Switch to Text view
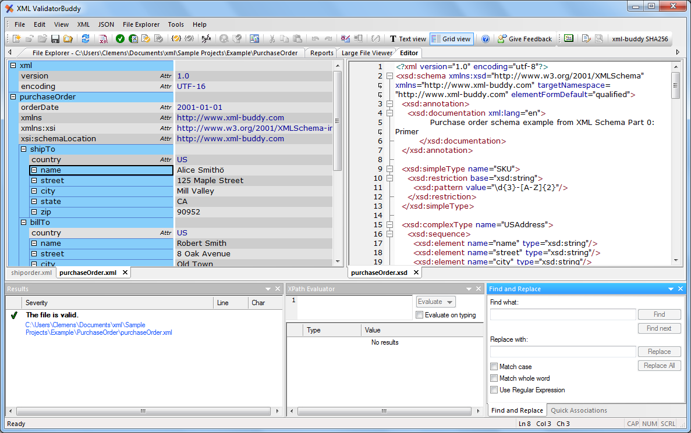Viewport: 691px width, 433px height. click(407, 39)
